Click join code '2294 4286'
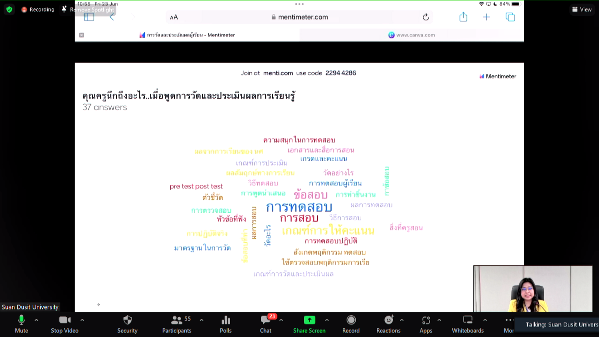Viewport: 599px width, 337px height. pos(340,73)
